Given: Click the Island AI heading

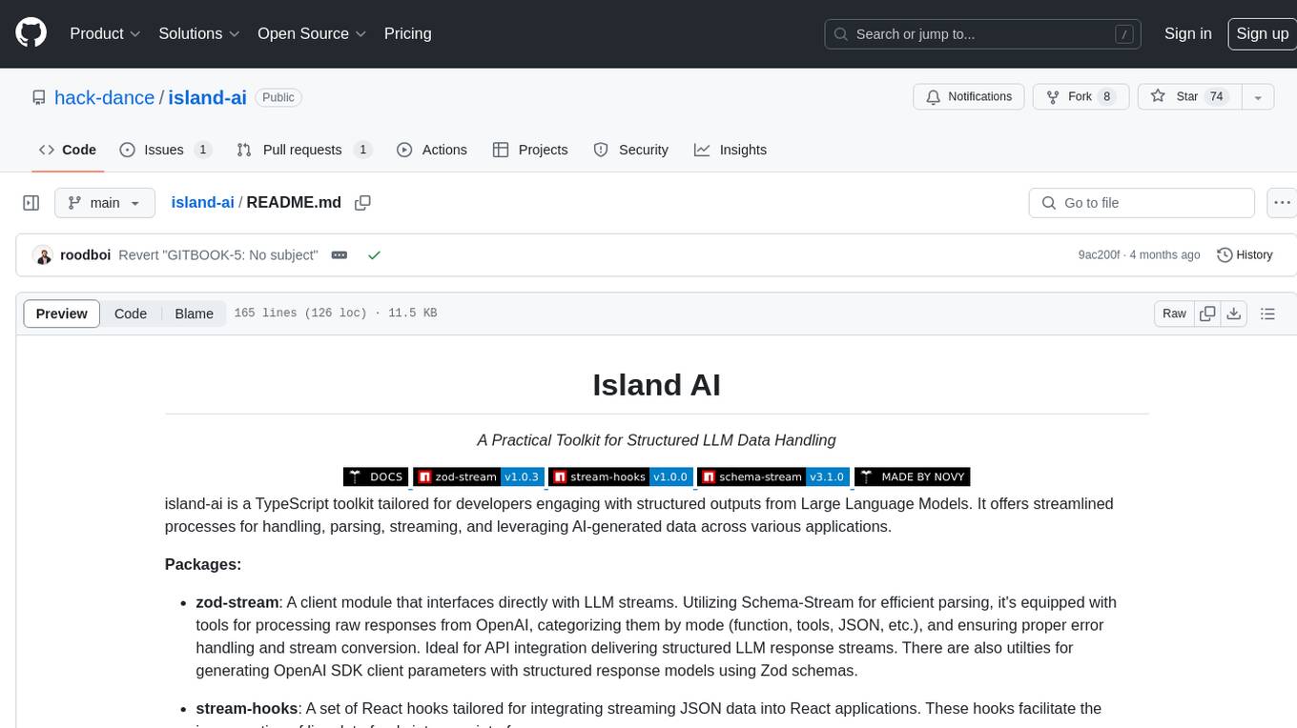Looking at the screenshot, I should [656, 385].
